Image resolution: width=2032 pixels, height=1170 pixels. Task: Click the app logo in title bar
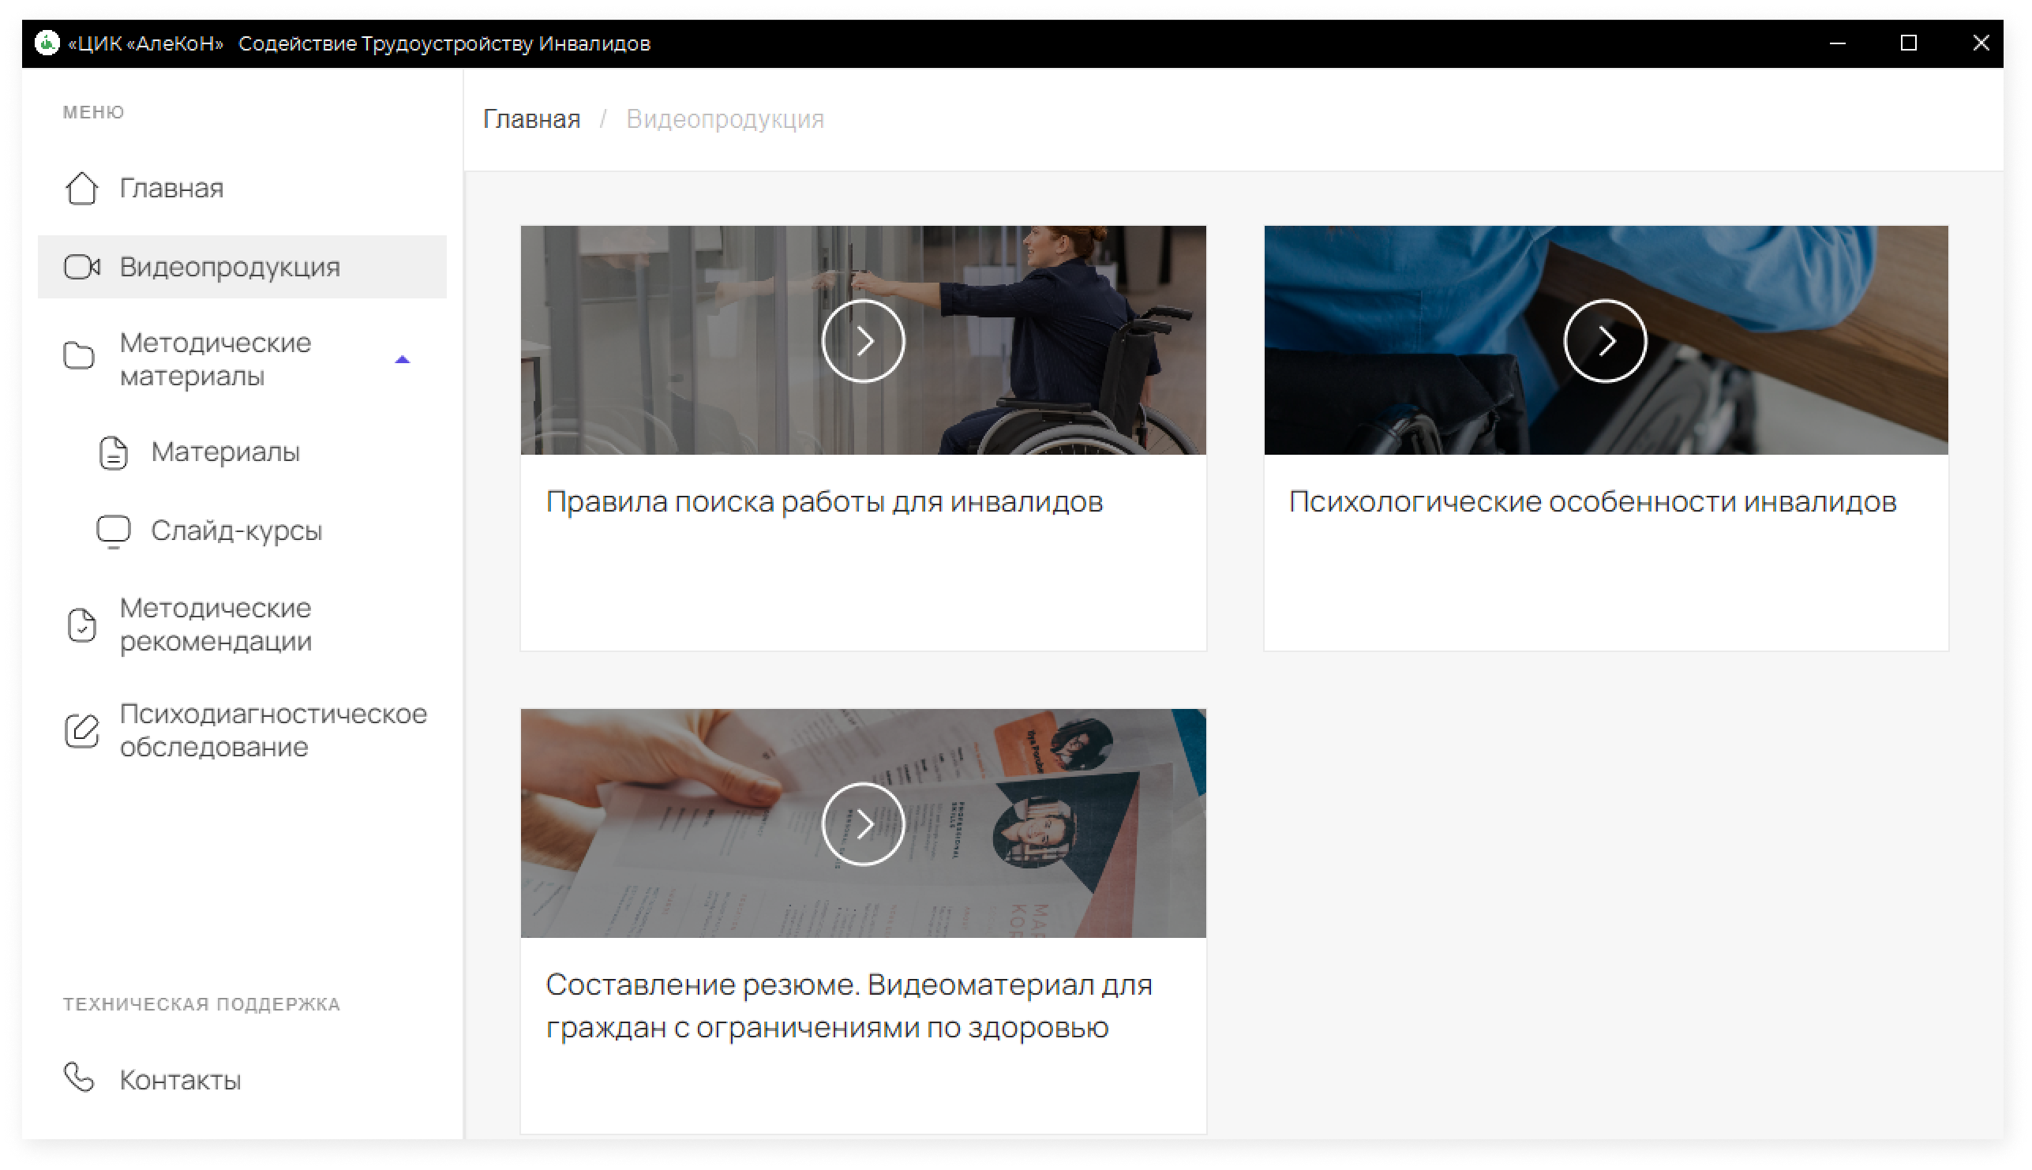tap(47, 43)
